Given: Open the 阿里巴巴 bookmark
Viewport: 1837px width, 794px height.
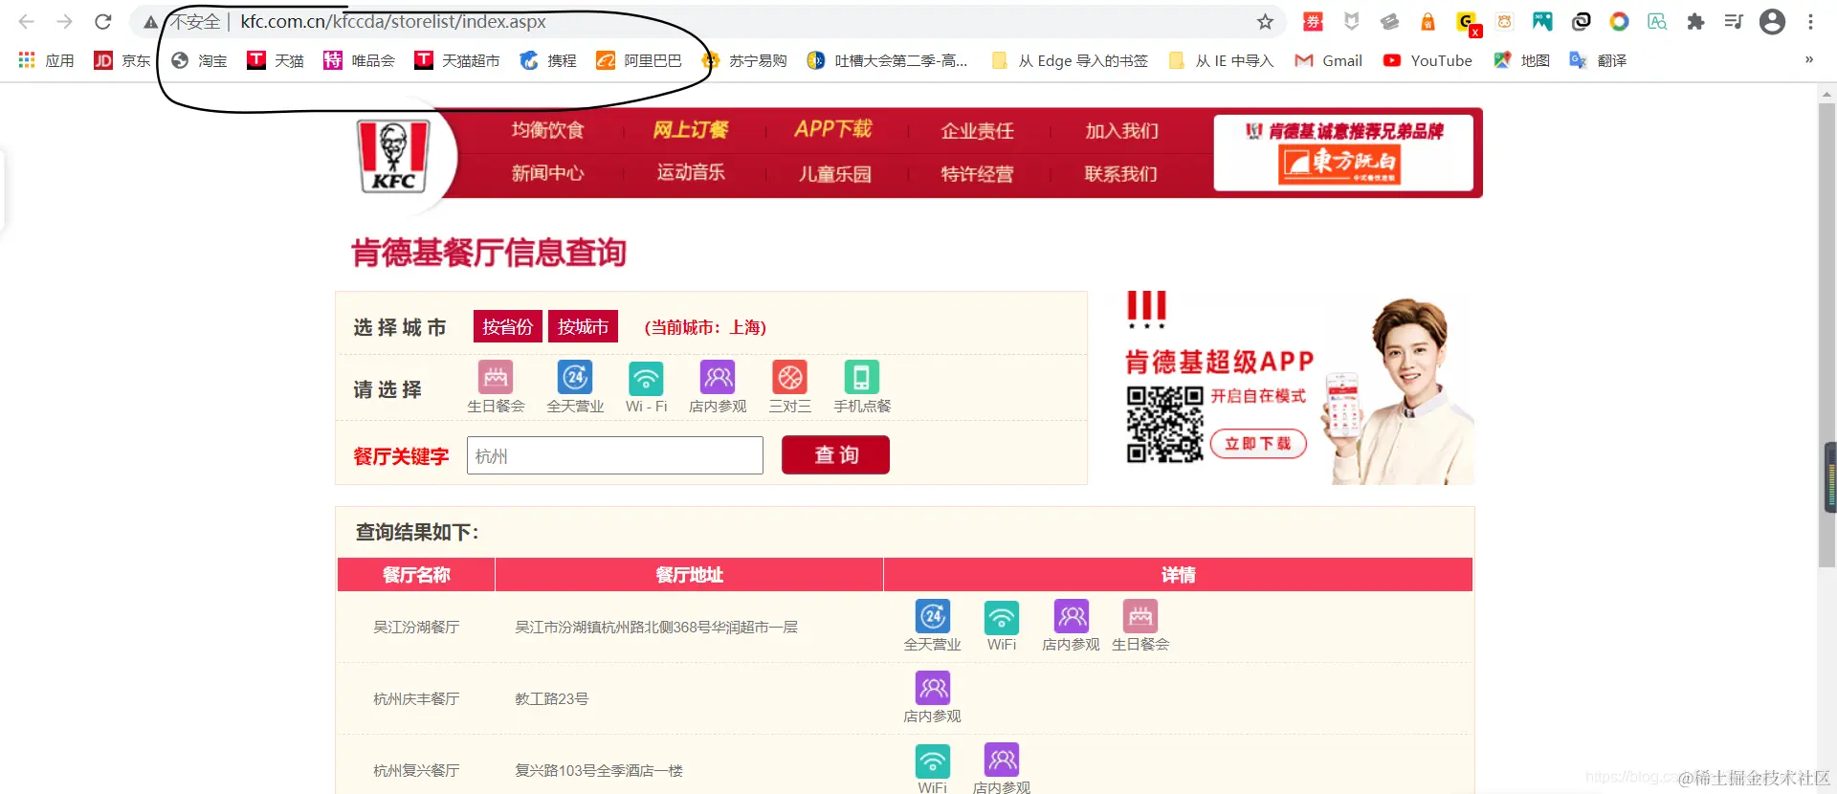Looking at the screenshot, I should click(639, 60).
